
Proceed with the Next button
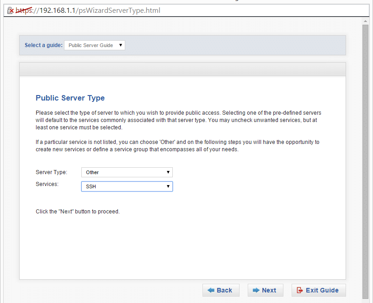tap(266, 290)
